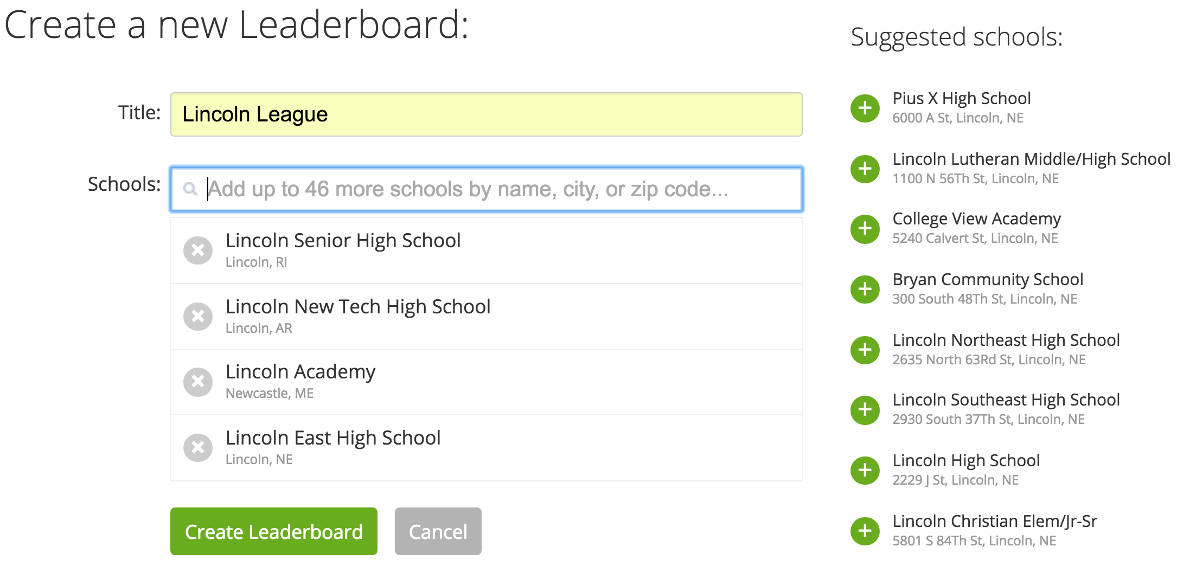
Task: Click the Create Leaderboard button
Action: pos(273,531)
